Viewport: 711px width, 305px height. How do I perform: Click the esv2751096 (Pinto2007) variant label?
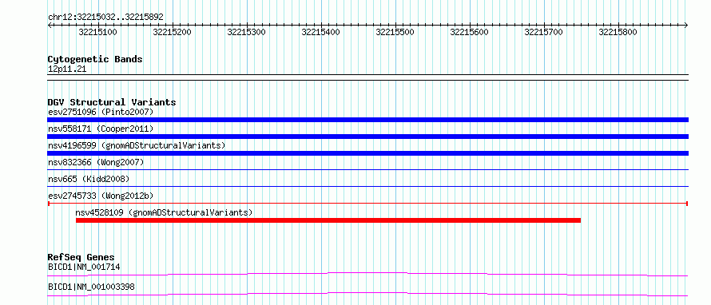pos(101,112)
